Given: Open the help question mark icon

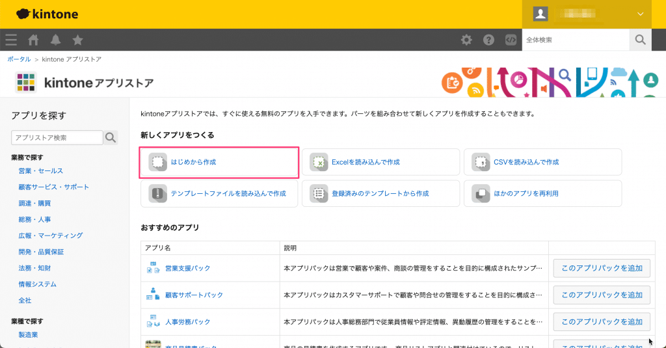Looking at the screenshot, I should (x=488, y=40).
